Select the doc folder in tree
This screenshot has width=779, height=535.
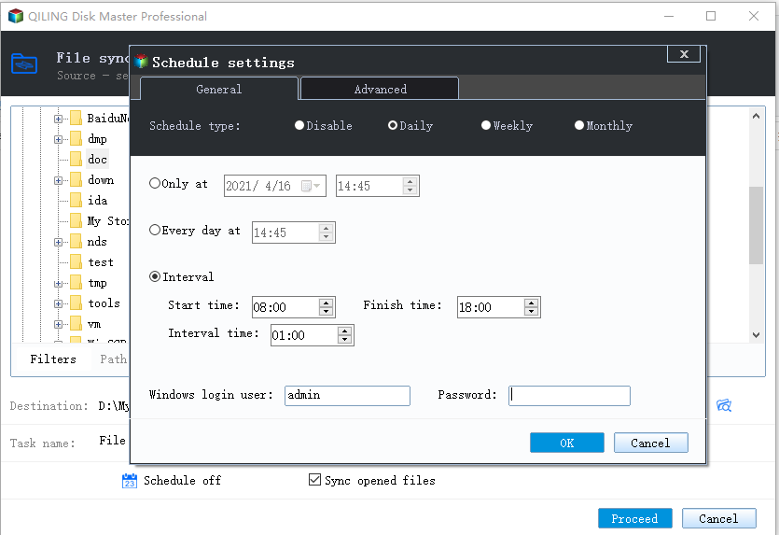tap(97, 159)
